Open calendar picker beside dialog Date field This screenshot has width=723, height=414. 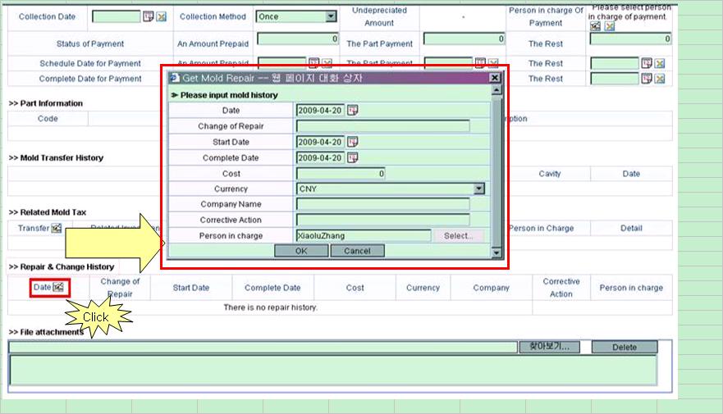click(x=353, y=111)
